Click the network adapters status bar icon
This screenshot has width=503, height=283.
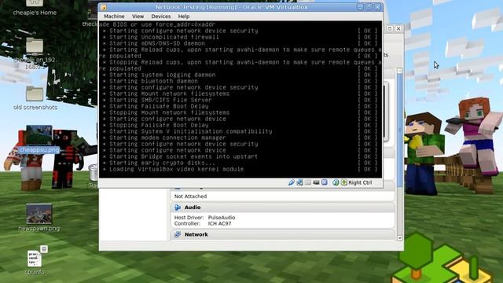[x=299, y=182]
